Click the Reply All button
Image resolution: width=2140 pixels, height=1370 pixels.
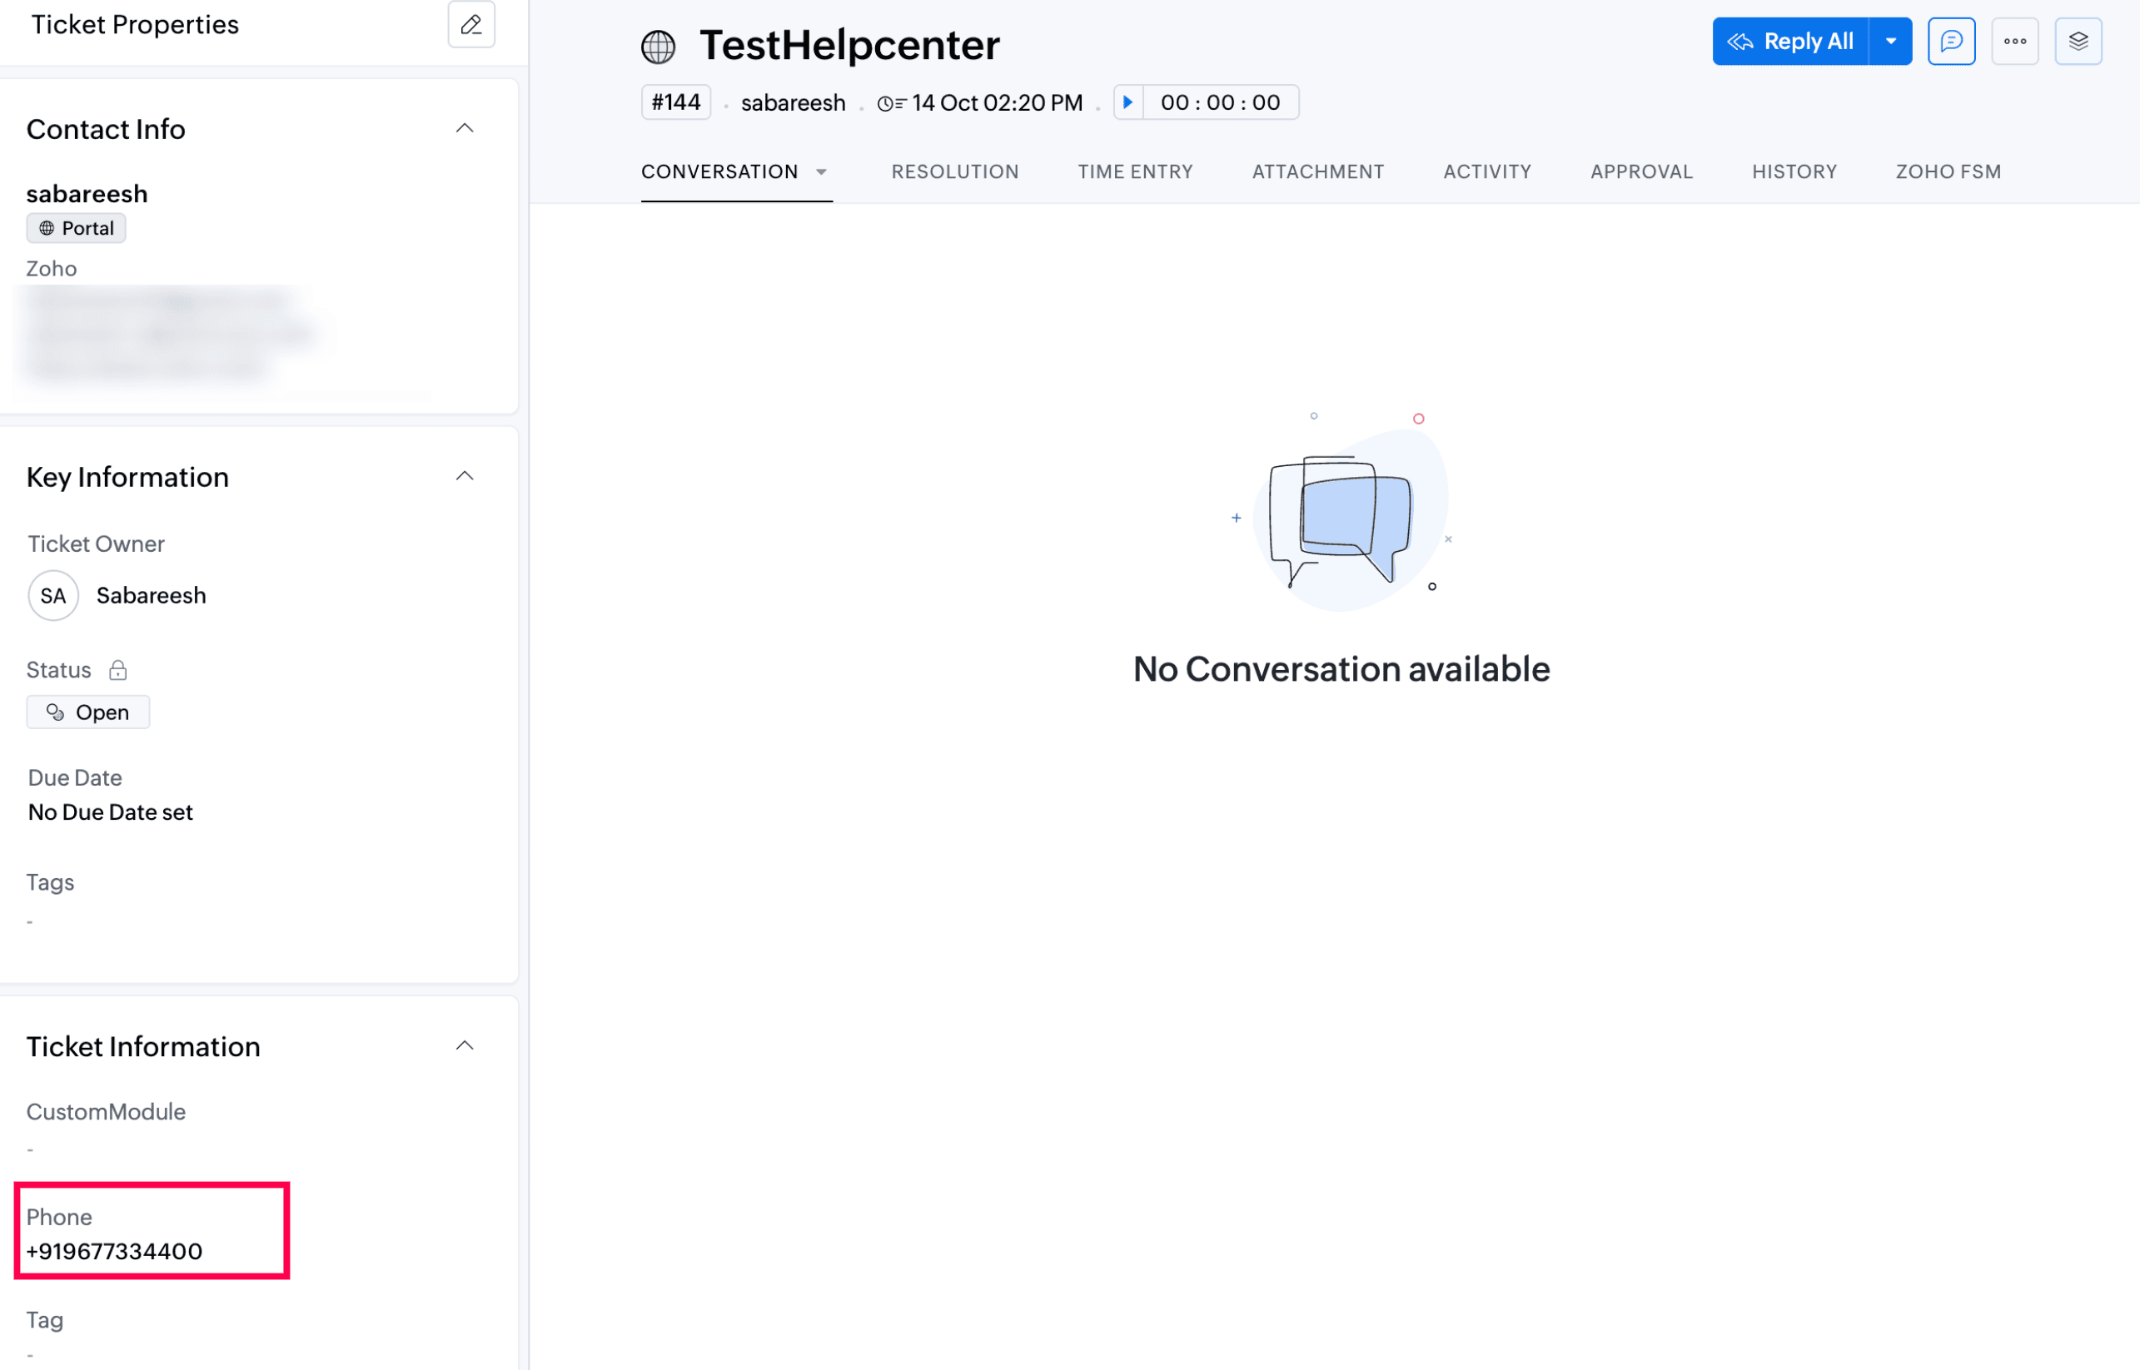pos(1790,41)
